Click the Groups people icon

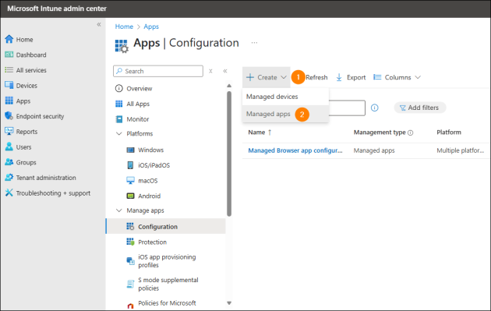click(x=9, y=162)
